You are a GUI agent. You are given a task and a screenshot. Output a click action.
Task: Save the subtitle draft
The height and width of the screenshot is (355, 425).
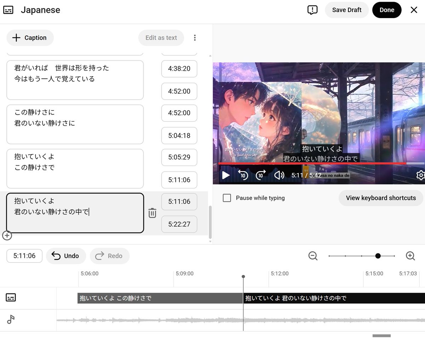(x=347, y=10)
